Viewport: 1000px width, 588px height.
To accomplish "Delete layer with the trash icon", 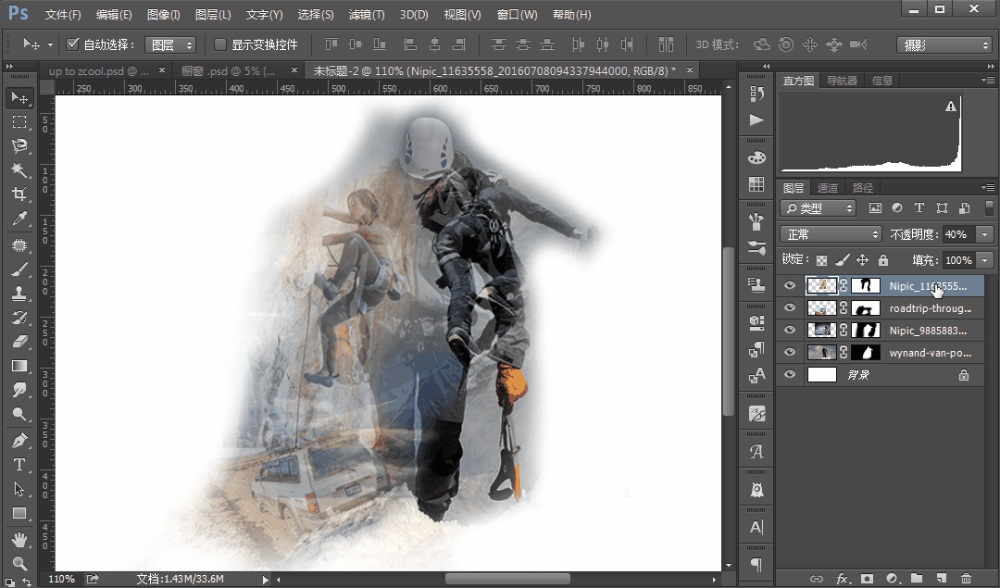I will tap(966, 579).
